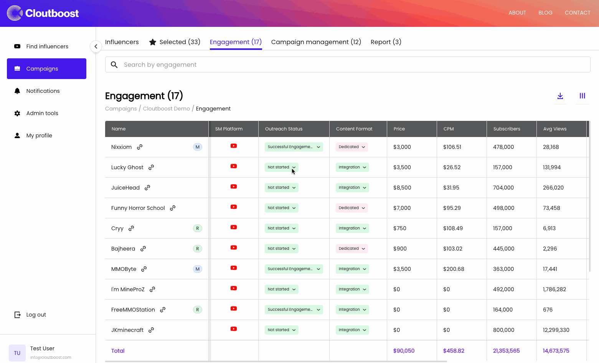599x363 pixels.
Task: Switch to the Influencers tab
Action: pyautogui.click(x=122, y=42)
